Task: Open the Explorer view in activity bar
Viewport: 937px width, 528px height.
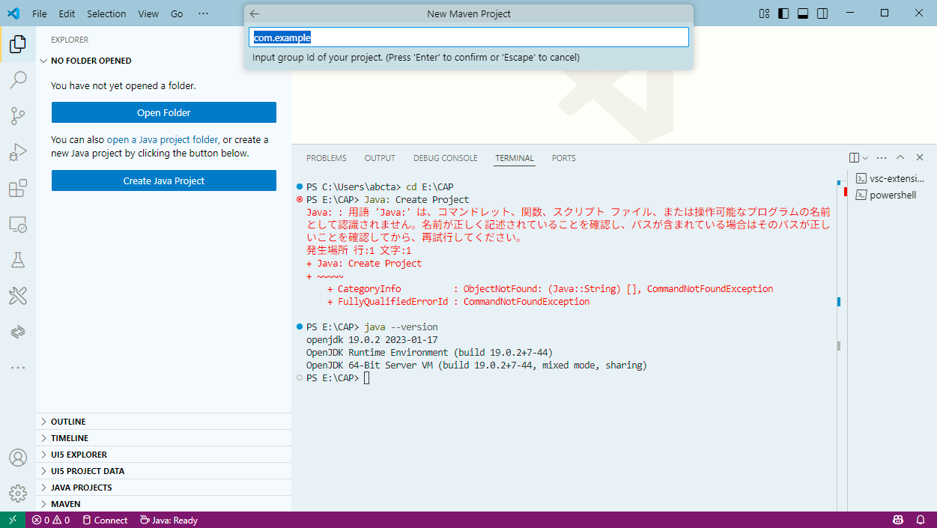Action: coord(18,44)
